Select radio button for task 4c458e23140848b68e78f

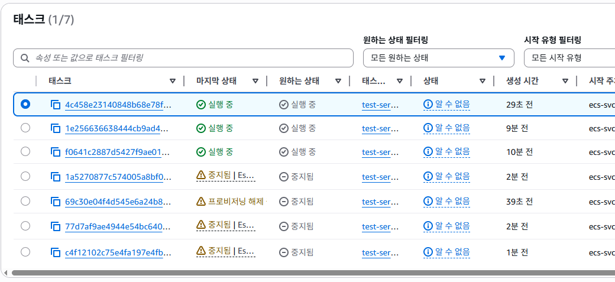(25, 104)
